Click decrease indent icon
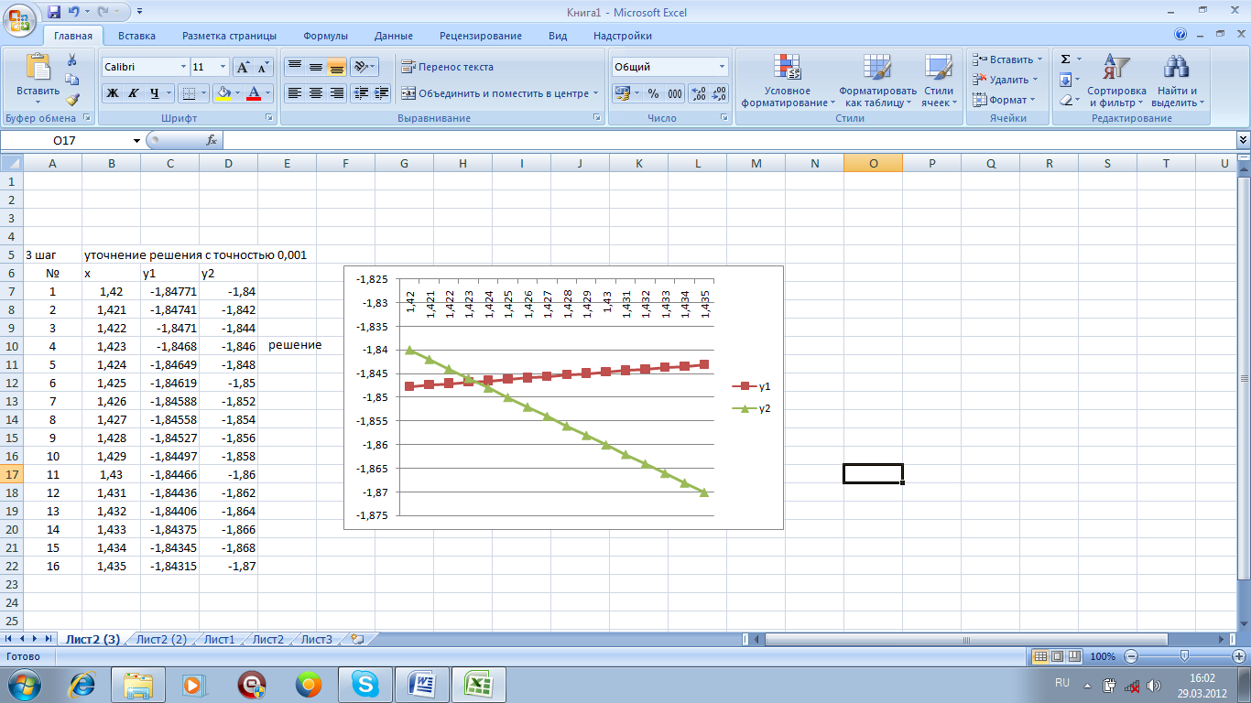The width and height of the screenshot is (1251, 703). 361,93
